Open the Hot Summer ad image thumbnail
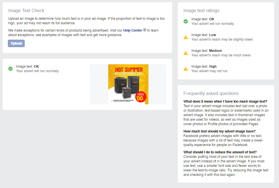 [x=128, y=84]
